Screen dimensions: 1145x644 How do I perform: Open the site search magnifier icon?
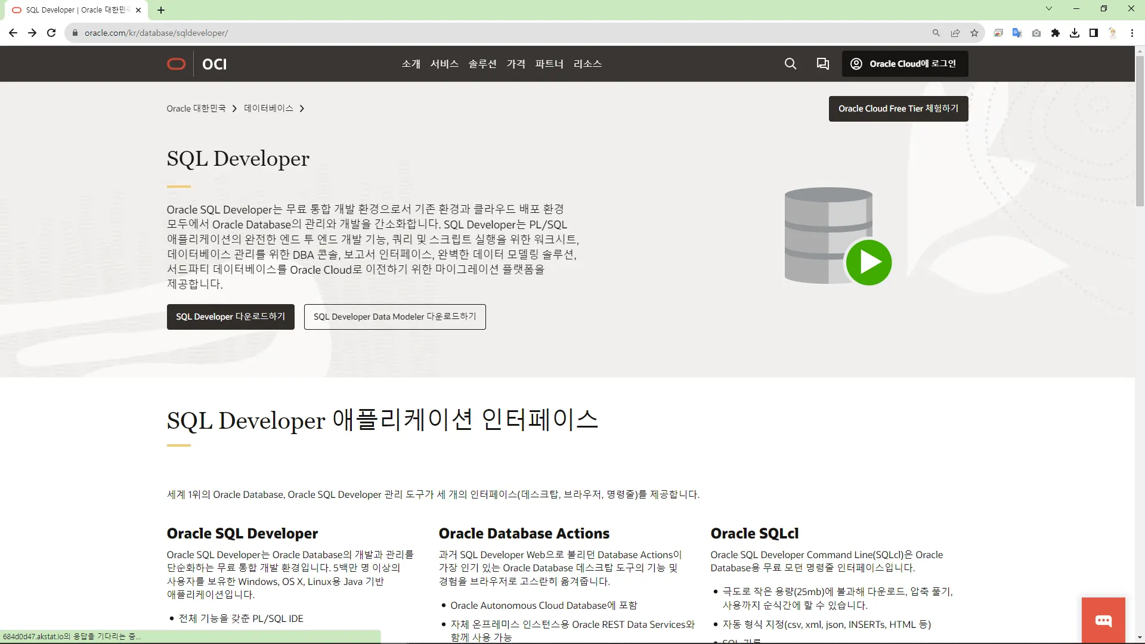pyautogui.click(x=790, y=64)
